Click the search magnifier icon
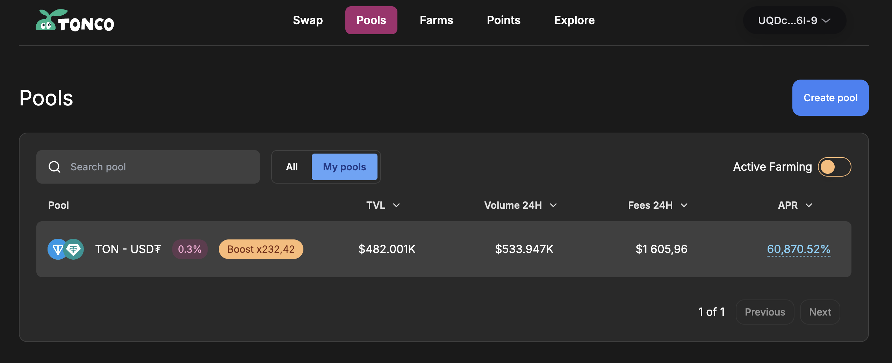Screen dimensions: 892x363 55,167
